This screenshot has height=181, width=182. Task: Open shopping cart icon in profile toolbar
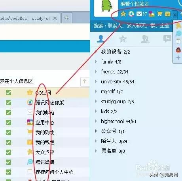pos(160,14)
